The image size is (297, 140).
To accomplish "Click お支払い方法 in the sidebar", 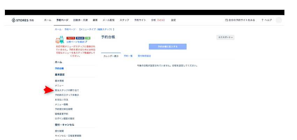I will [x=61, y=100].
